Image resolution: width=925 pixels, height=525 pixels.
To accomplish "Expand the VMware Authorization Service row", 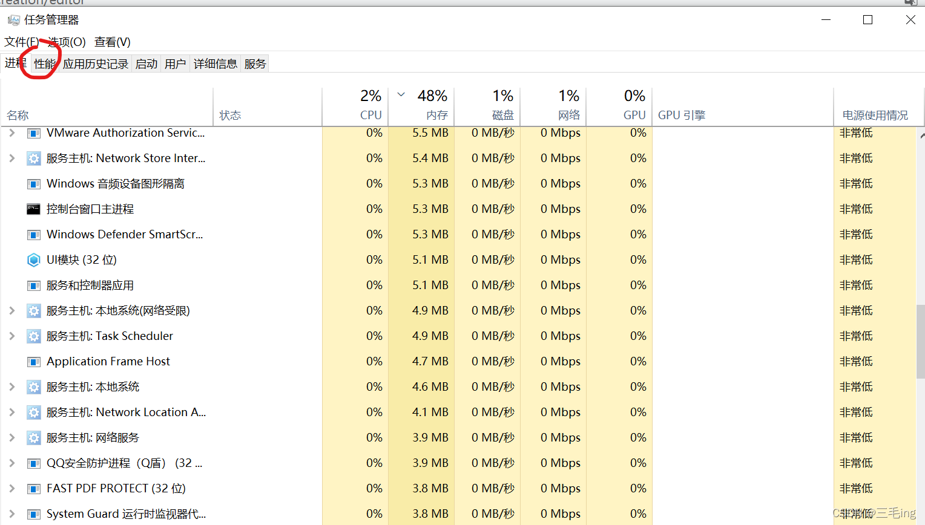I will (x=12, y=132).
